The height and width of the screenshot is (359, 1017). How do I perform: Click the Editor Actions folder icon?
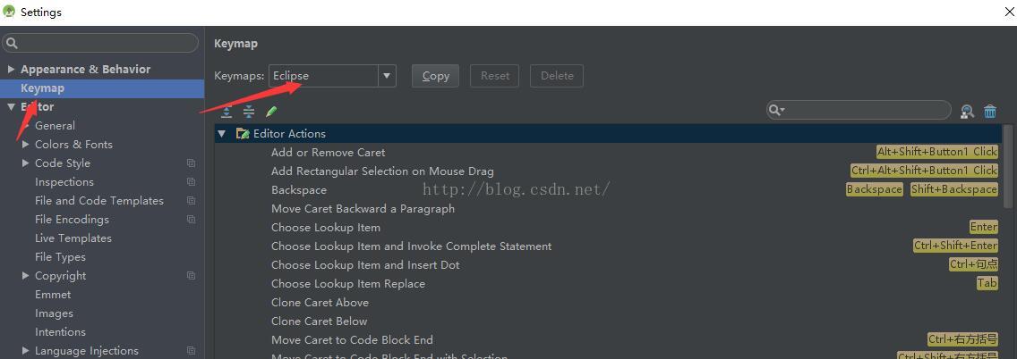[x=242, y=134]
